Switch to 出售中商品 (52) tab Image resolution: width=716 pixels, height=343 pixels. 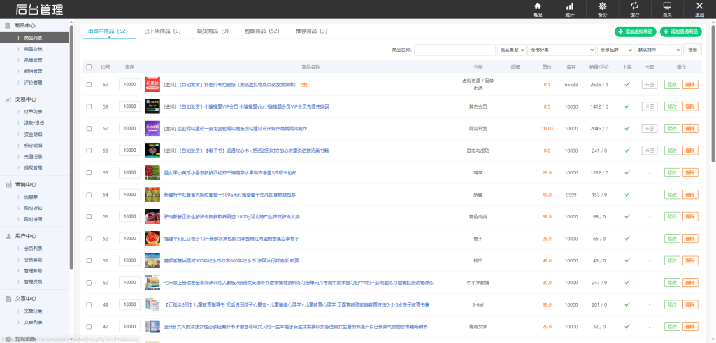point(108,31)
